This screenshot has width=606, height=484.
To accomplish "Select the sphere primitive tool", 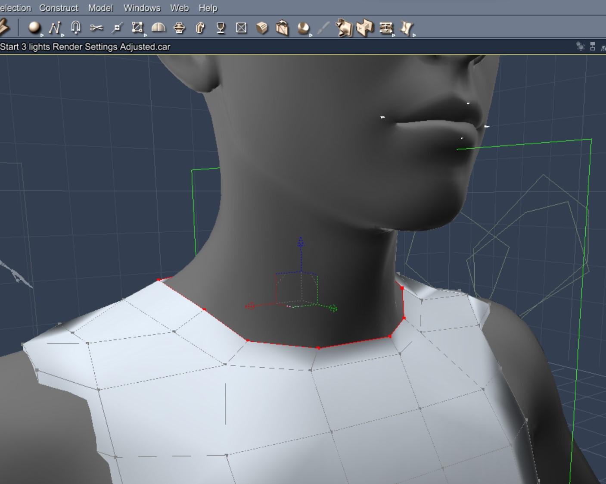I will (34, 28).
